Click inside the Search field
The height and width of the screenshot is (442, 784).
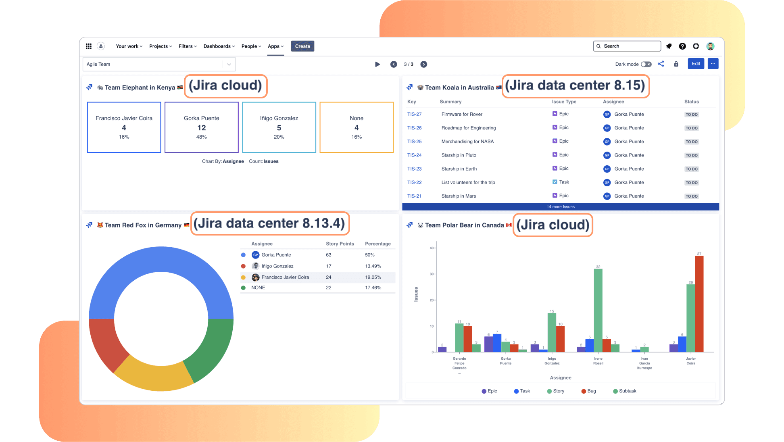click(627, 46)
